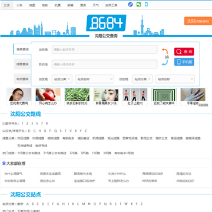212x212 pixels.
Task: Click the orange 沈阳 switch city button
Action: point(198,21)
